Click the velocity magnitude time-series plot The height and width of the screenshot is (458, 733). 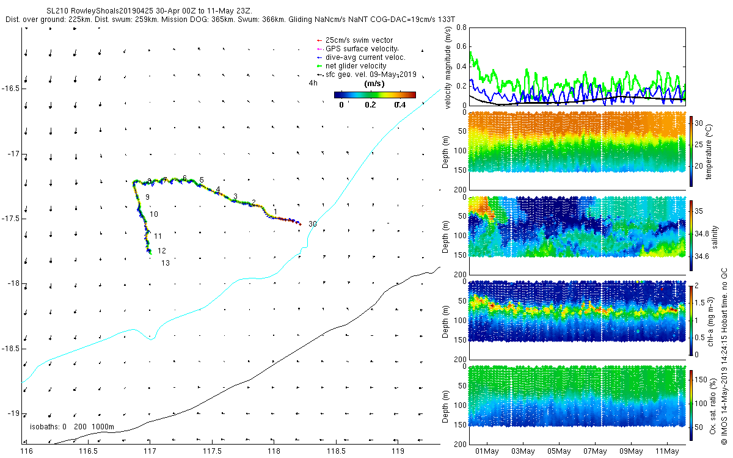[x=577, y=66]
